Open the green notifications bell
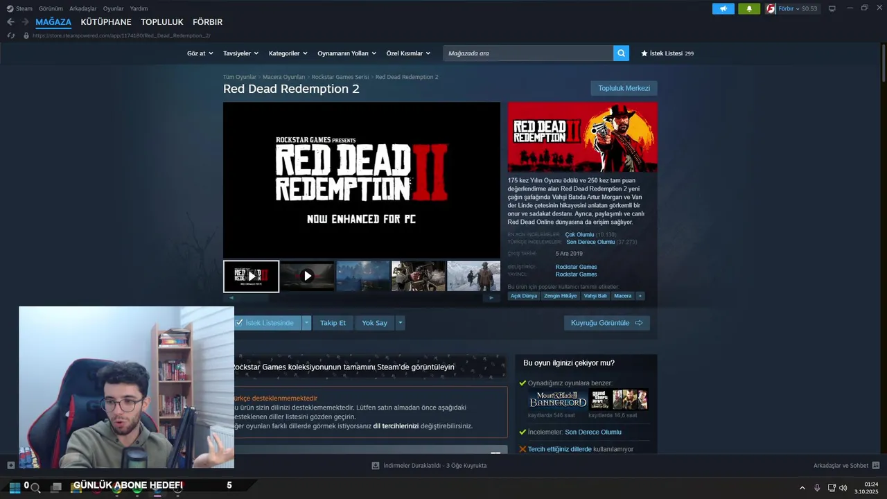887x499 pixels. point(749,8)
